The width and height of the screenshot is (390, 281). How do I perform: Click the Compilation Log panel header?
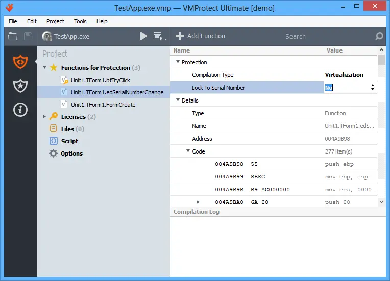coord(278,212)
